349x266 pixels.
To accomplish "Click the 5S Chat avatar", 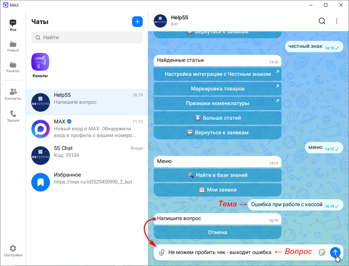I will click(x=41, y=156).
